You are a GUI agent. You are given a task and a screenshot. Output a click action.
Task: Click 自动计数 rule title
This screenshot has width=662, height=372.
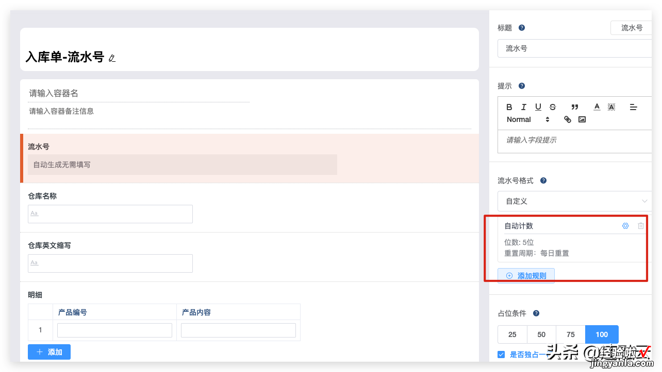519,226
